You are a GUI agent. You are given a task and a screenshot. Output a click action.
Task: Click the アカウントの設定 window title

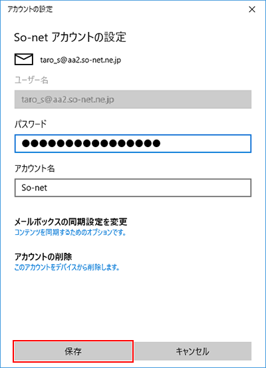click(x=30, y=9)
